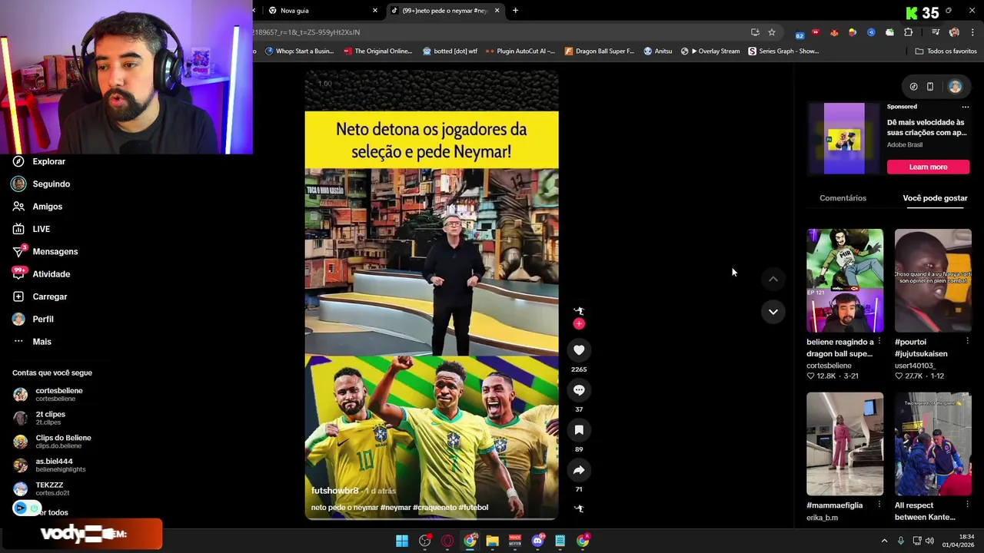984x553 pixels.
Task: Open the LIVE section
Action: [x=41, y=229]
